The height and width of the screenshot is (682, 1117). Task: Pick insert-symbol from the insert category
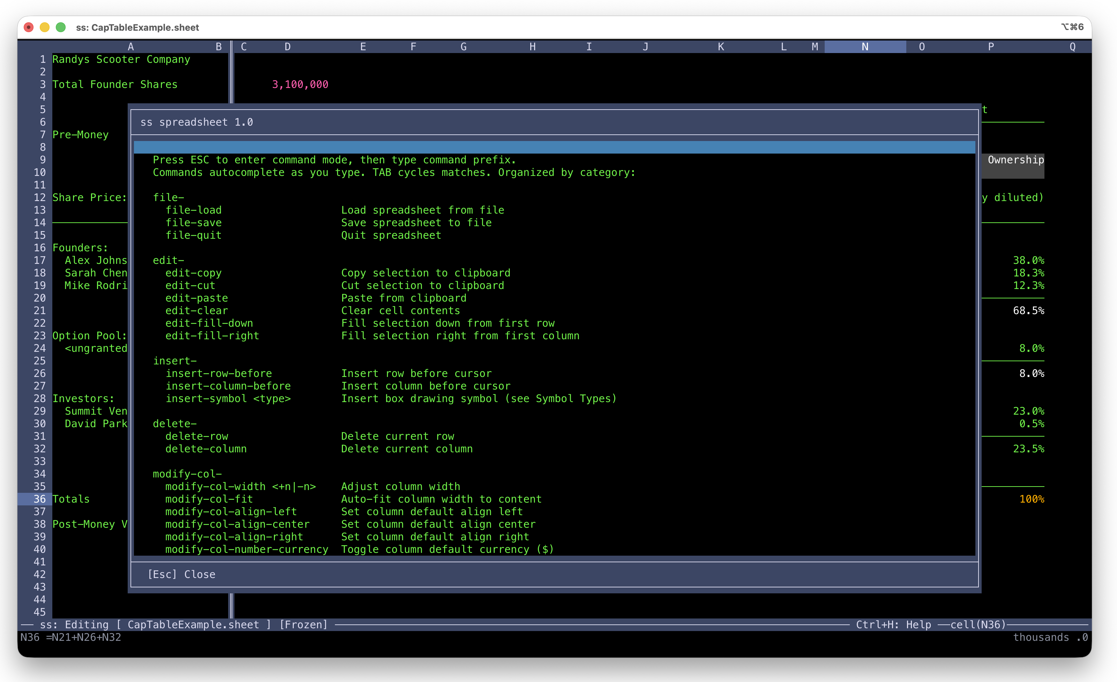coord(228,399)
